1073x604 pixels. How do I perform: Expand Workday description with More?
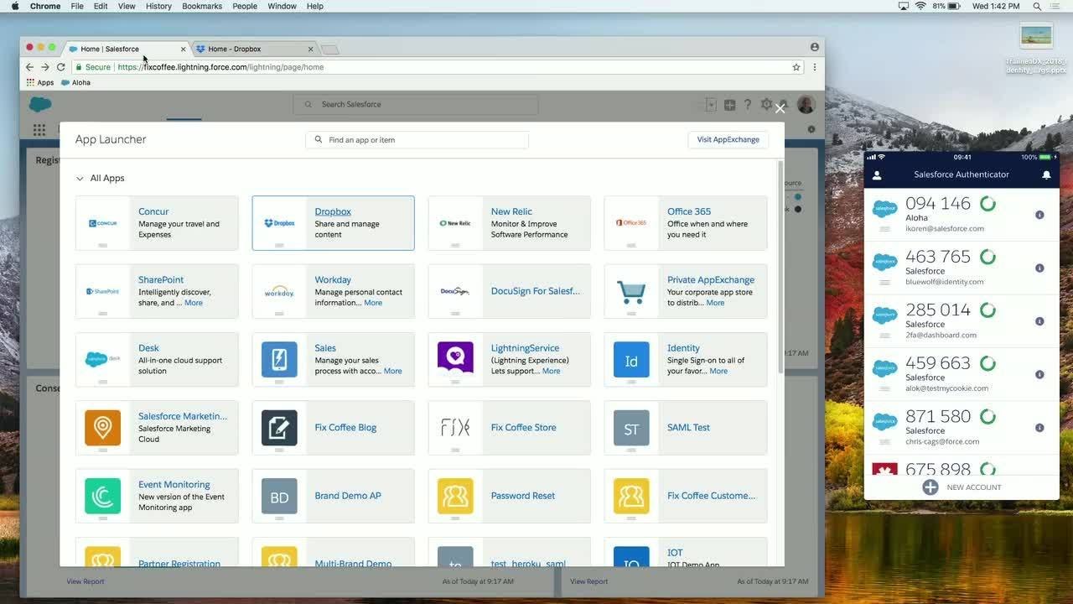373,303
